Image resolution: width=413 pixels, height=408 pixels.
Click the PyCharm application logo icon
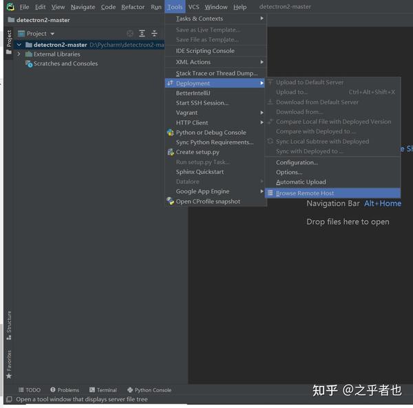click(x=10, y=7)
